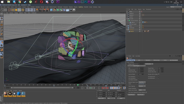This screenshot has height=104, width=184.
Task: Click the project Color swatch
Action: click(x=141, y=84)
